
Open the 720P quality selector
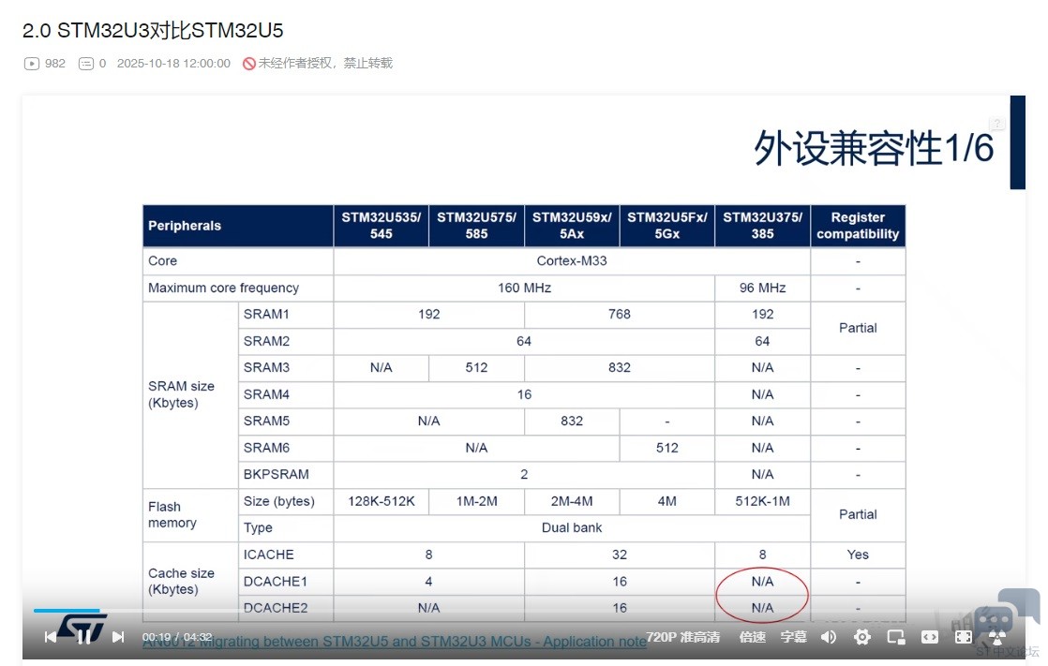tap(682, 637)
